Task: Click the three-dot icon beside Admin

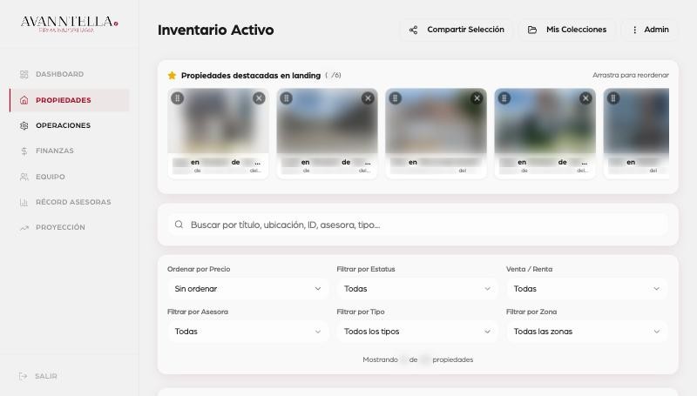Action: 635,30
